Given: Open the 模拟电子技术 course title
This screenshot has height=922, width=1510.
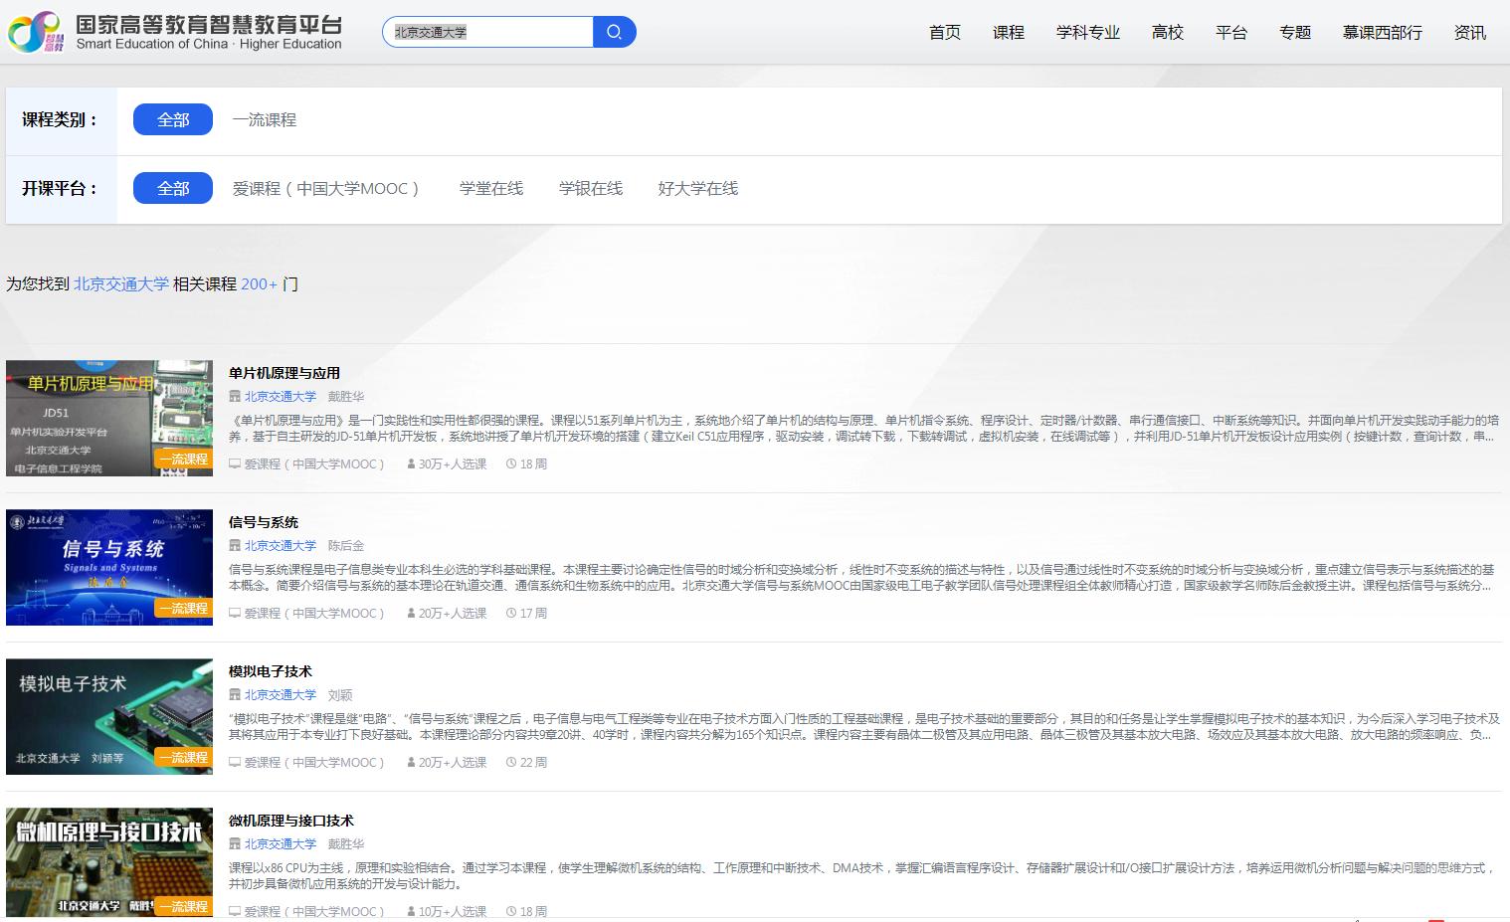Looking at the screenshot, I should [x=271, y=671].
